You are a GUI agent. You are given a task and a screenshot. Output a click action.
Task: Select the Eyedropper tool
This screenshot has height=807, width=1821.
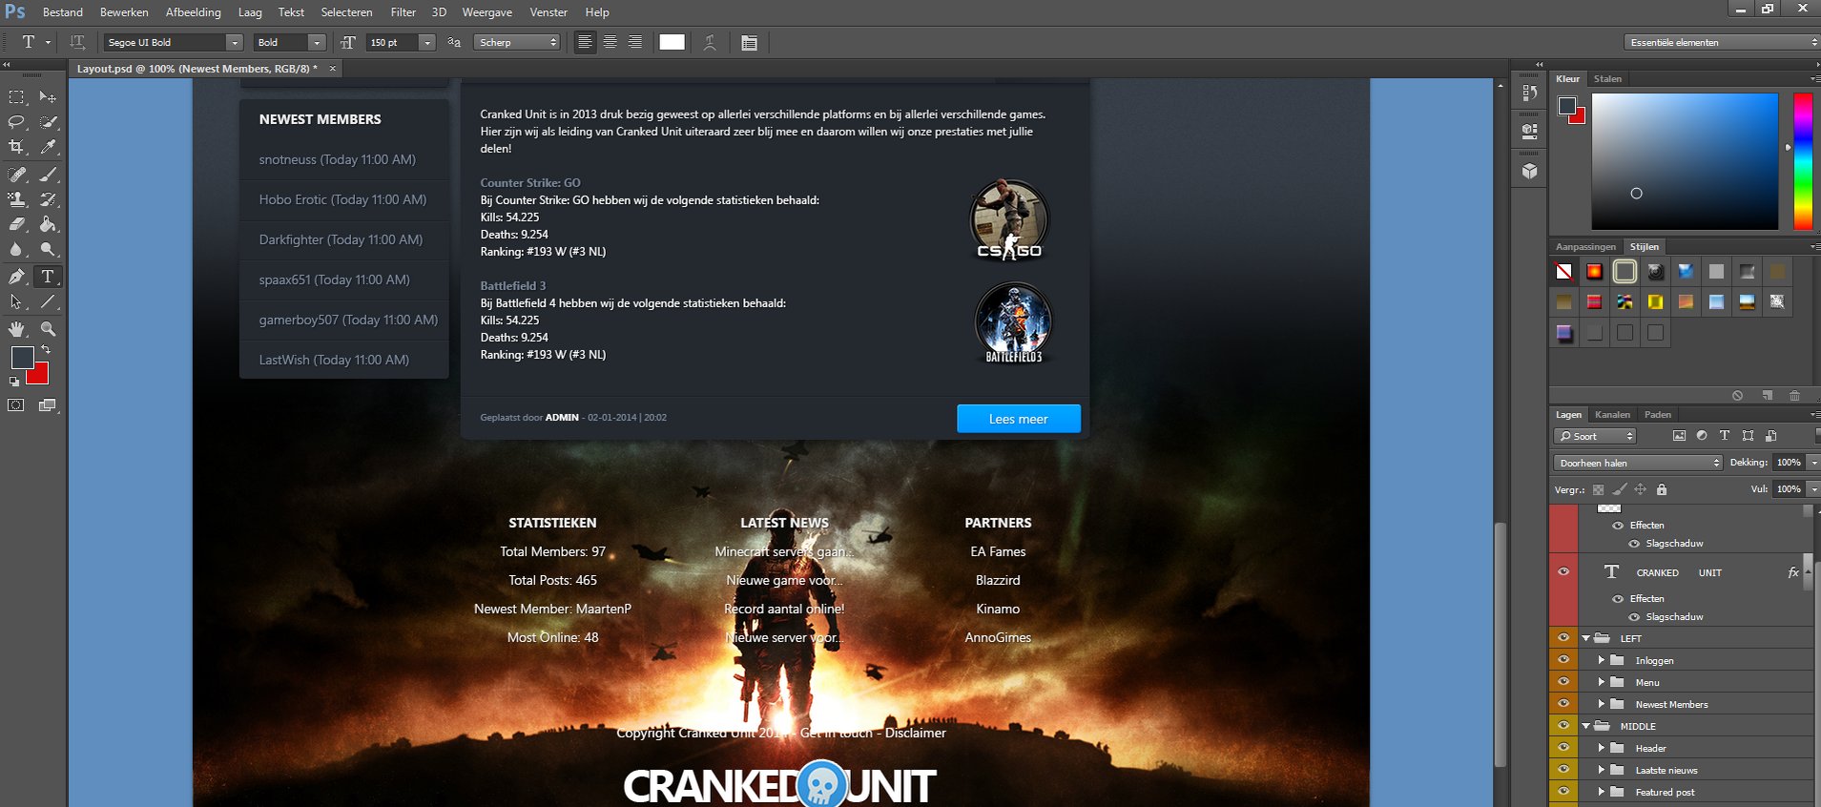pos(48,147)
